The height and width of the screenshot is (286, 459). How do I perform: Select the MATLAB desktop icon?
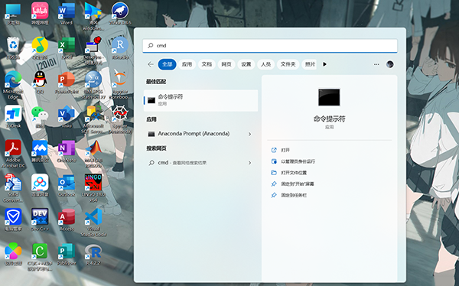[x=93, y=154]
